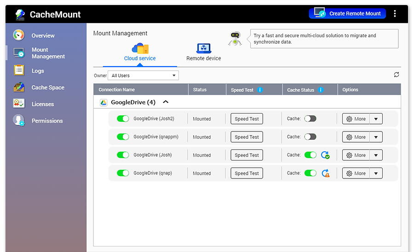Click the Mount Management monitor icon
Image resolution: width=414 pixels, height=252 pixels.
[x=19, y=53]
